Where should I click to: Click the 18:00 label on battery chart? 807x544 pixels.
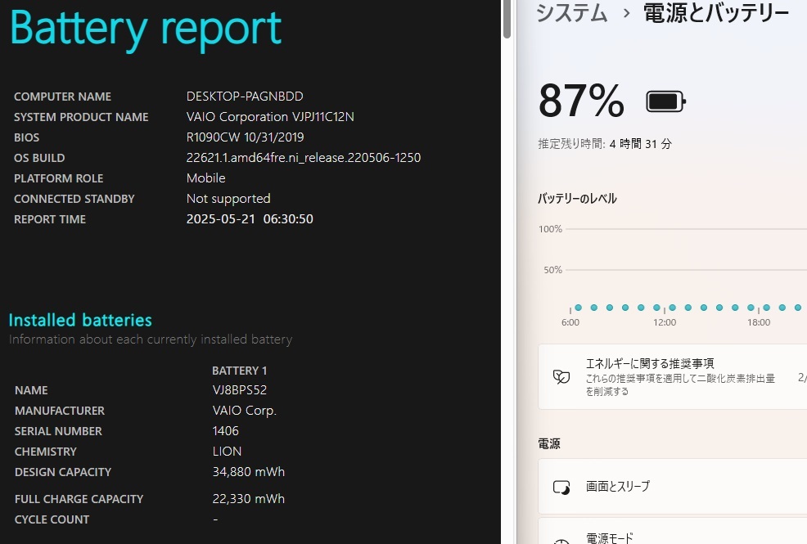pyautogui.click(x=759, y=322)
